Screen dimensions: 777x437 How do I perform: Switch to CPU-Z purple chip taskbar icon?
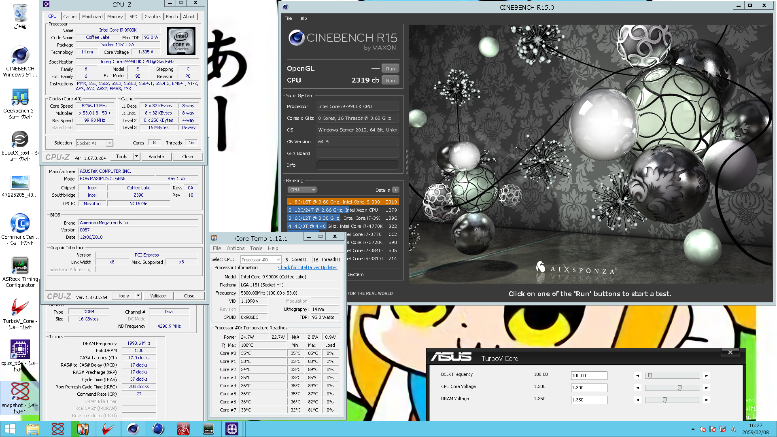pos(232,429)
